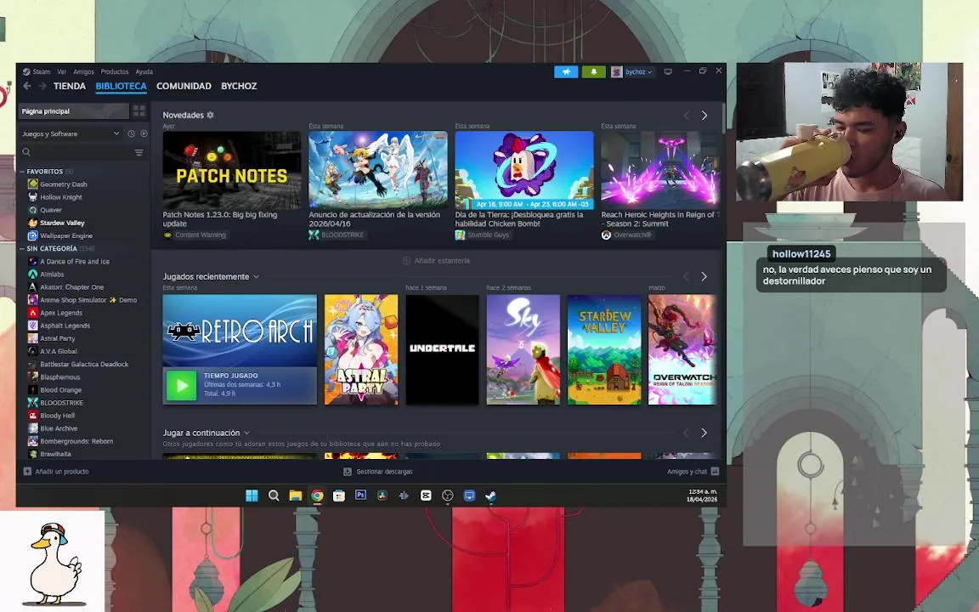
Task: Open Photoshop from the taskbar
Action: coord(360,495)
